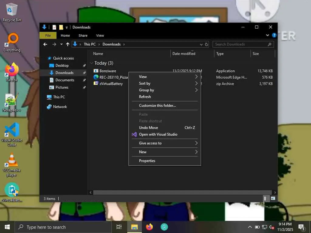This screenshot has width=311, height=233.
Task: Open the Group by submenu
Action: tap(165, 90)
